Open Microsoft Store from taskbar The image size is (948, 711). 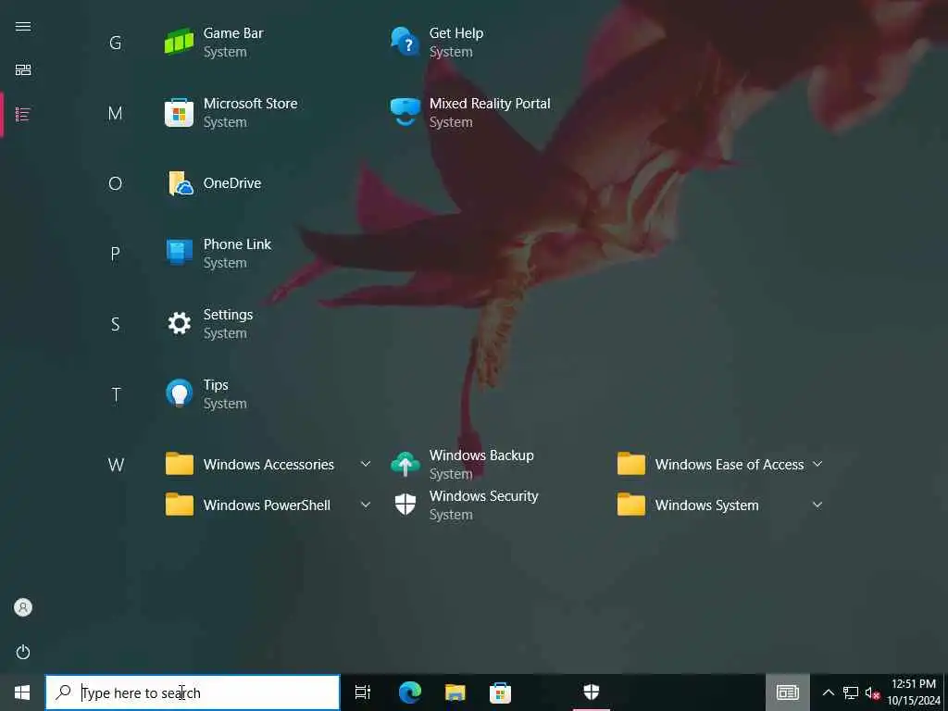[x=500, y=692]
